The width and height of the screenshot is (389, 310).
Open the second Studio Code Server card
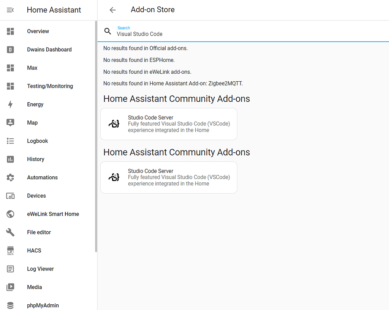pyautogui.click(x=169, y=177)
